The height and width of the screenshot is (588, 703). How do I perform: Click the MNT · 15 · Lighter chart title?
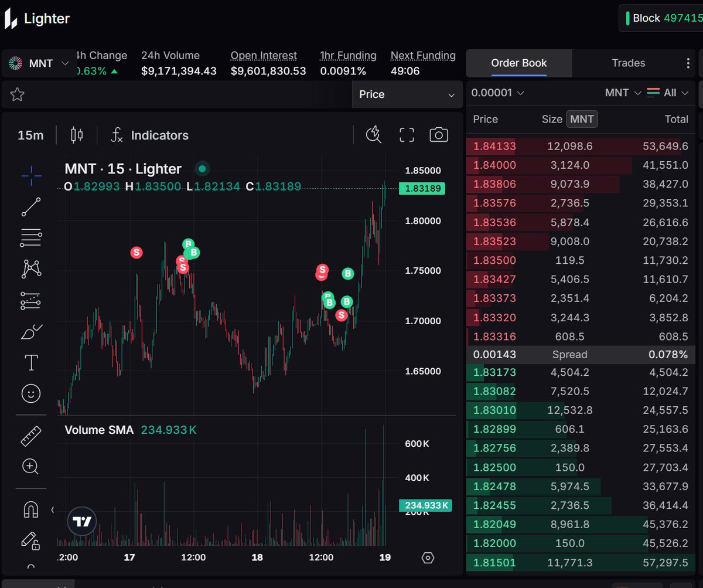click(123, 169)
